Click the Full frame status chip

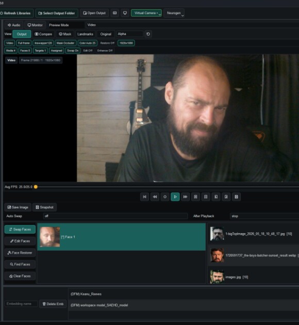[x=24, y=43]
